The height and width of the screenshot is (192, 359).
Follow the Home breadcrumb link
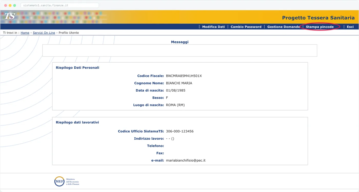click(25, 33)
